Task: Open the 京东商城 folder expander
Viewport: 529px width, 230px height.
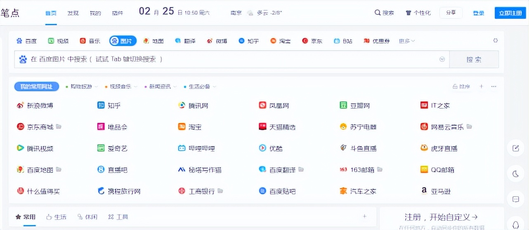Action: 59,127
